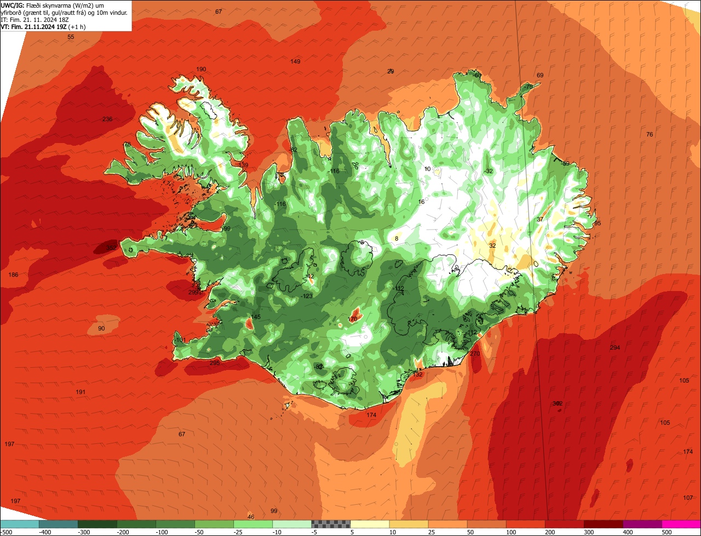Screen dimensions: 701x536
Task: Click the map value '170' over land
Action: click(x=353, y=319)
